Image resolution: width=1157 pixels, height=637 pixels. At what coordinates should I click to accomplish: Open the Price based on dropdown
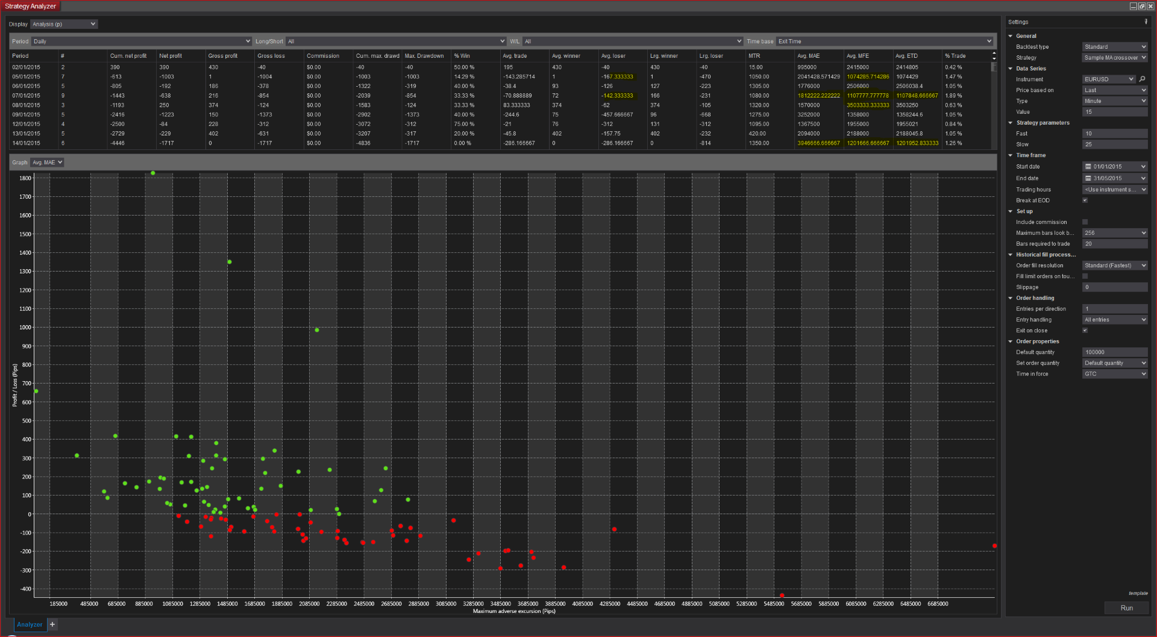point(1115,90)
